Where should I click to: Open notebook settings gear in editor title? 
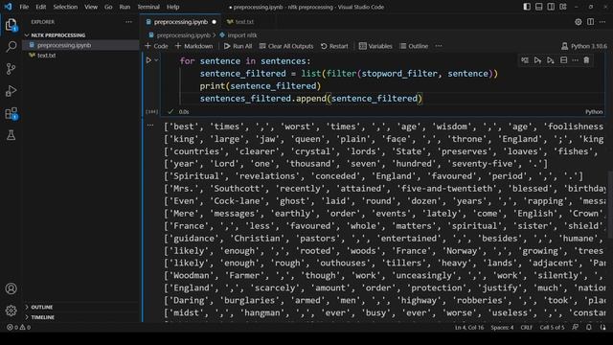coord(579,22)
